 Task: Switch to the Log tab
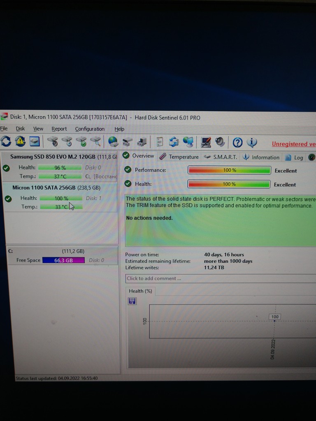coord(294,157)
